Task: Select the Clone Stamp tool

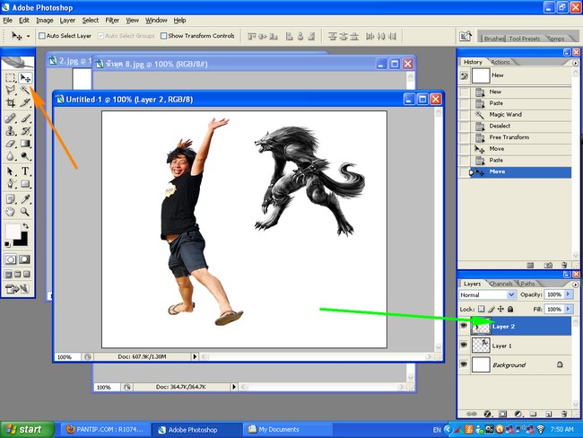Action: 10,131
